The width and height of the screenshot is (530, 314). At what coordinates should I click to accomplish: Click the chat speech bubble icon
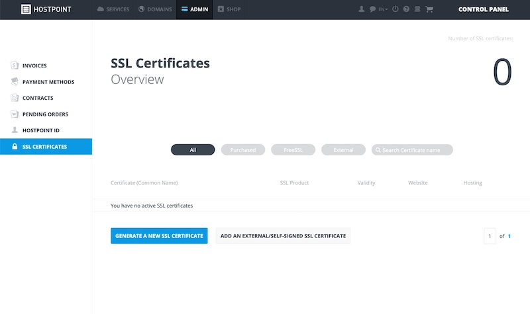tap(372, 9)
